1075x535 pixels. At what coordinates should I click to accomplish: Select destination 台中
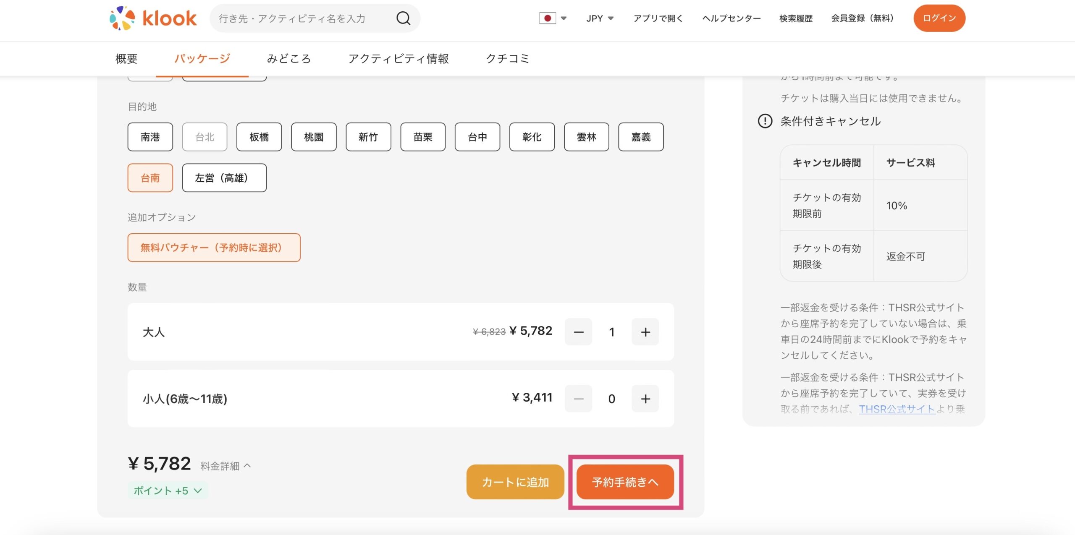477,137
